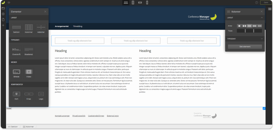The height and width of the screenshot is (130, 273).
Task: Switch to desktop laptop preview mode
Action: tap(126, 2)
